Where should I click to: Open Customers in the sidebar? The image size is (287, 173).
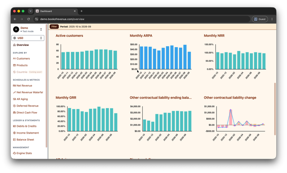[x=23, y=59]
